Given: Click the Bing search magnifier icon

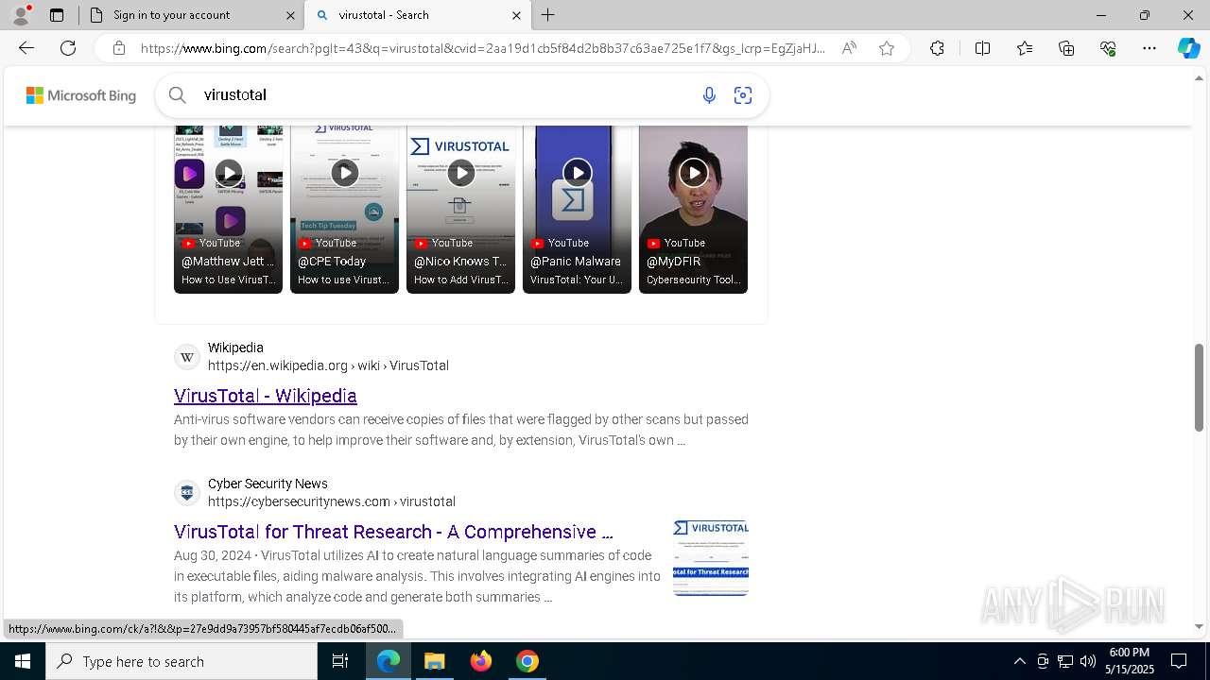Looking at the screenshot, I should click(x=177, y=94).
